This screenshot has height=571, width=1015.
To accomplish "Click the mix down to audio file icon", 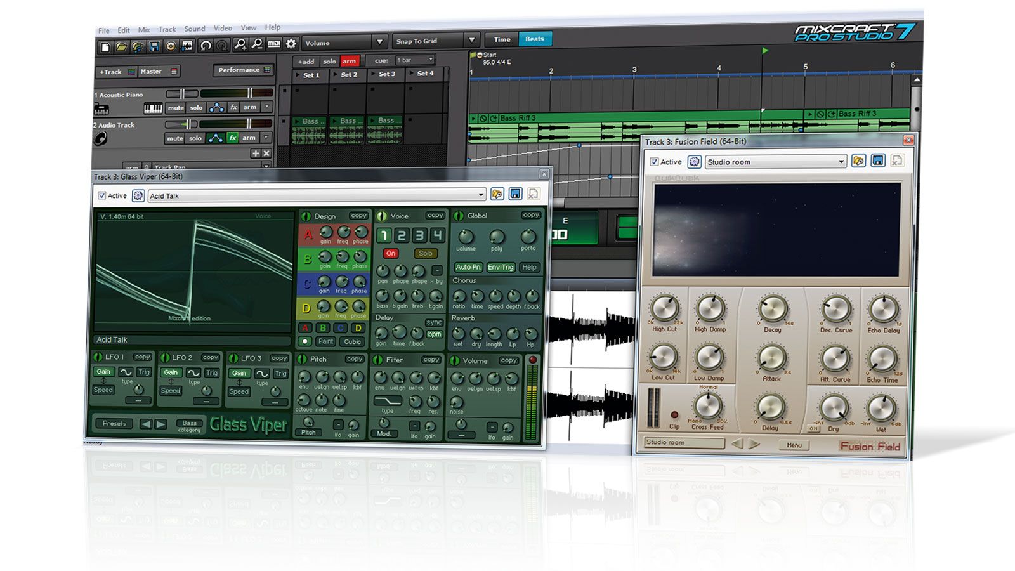I will (x=187, y=46).
